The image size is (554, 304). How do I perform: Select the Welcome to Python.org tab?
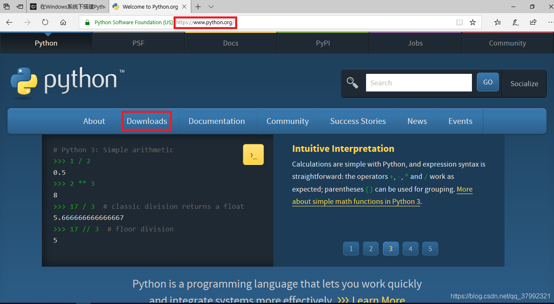[150, 7]
